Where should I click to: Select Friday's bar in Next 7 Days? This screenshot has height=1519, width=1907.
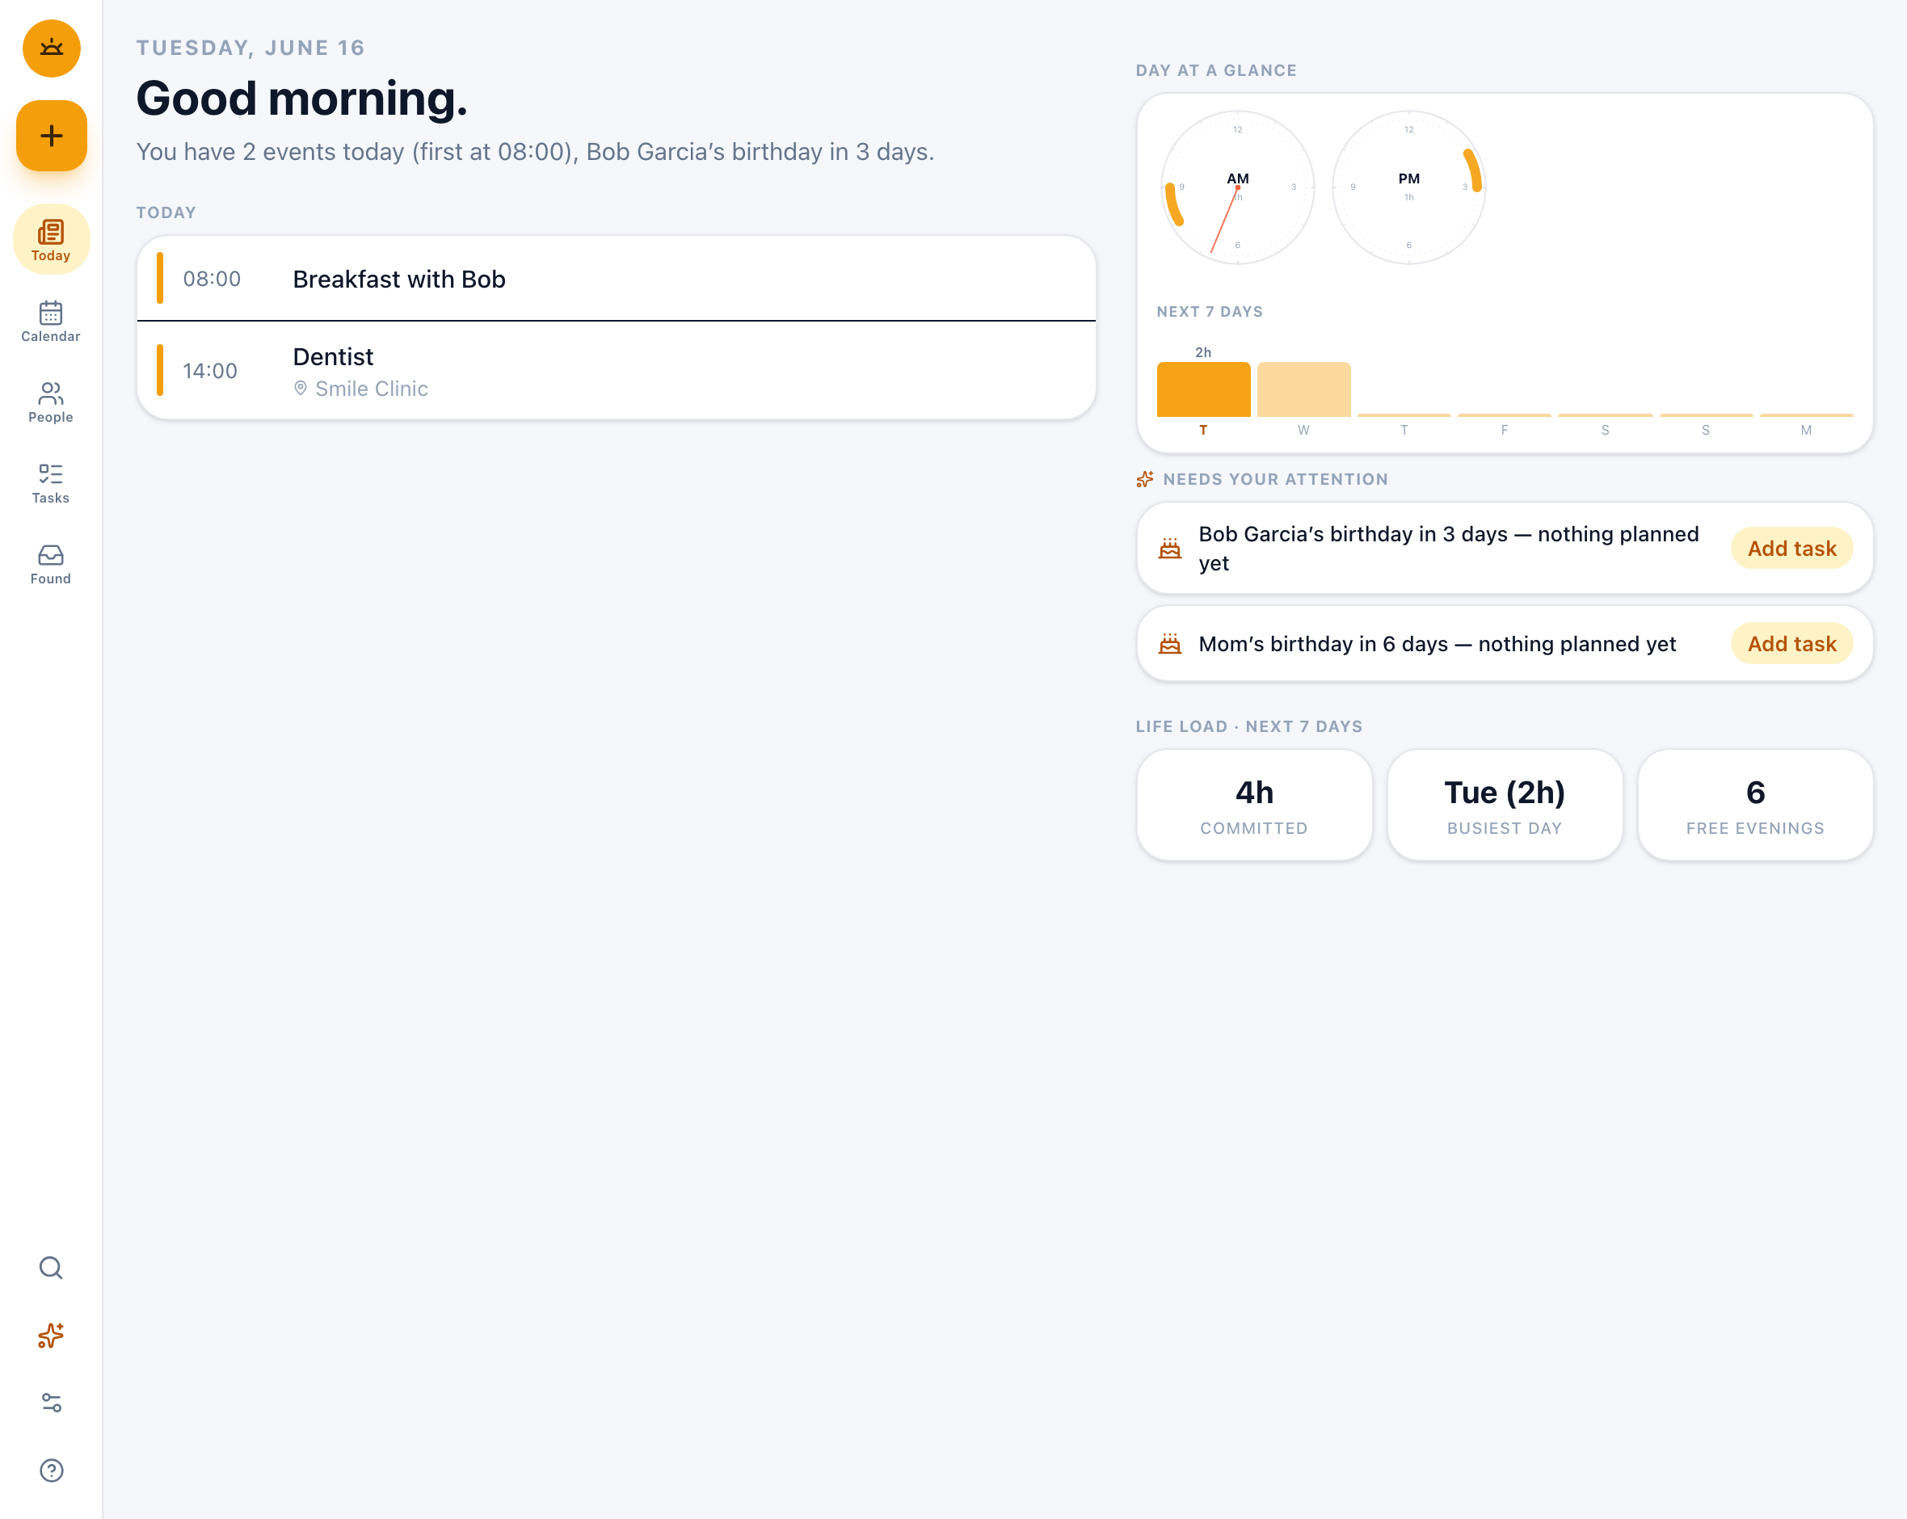coord(1505,414)
